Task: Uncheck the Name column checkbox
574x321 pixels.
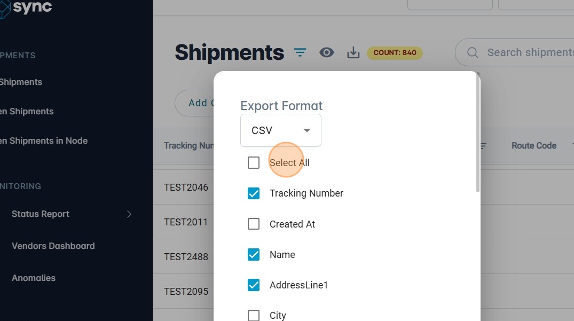Action: click(x=254, y=255)
